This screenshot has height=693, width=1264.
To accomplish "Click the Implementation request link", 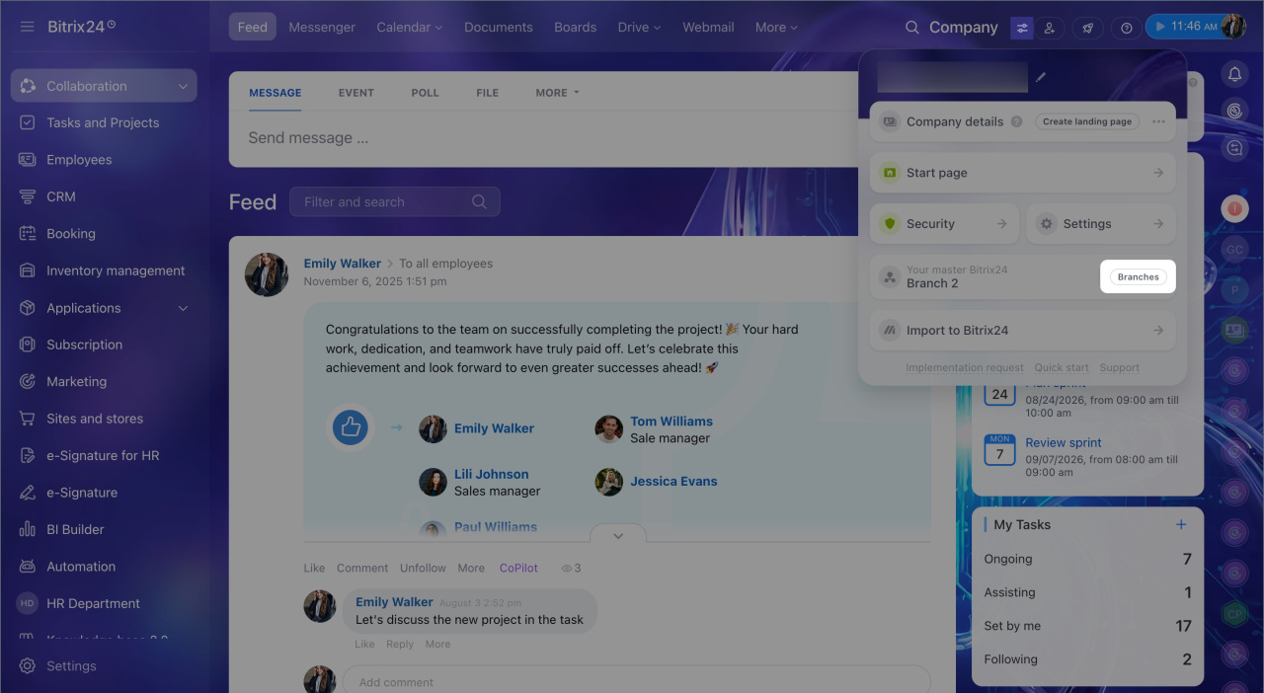I will tap(965, 367).
